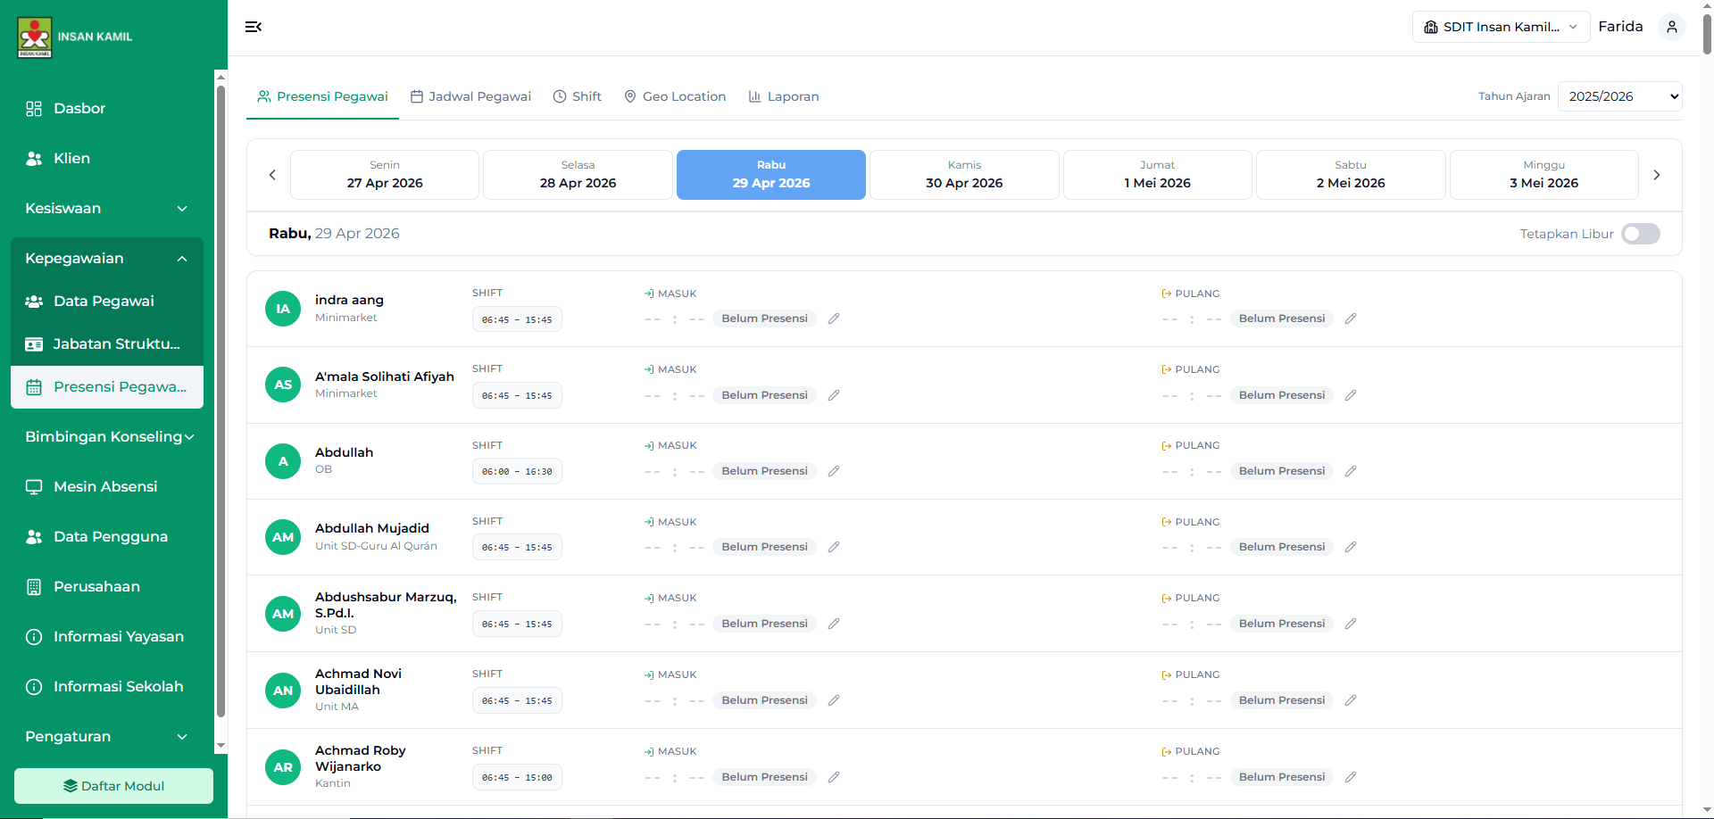
Task: Edit Achmad Roby Wijanarko's Masuk pencil icon
Action: click(x=834, y=777)
